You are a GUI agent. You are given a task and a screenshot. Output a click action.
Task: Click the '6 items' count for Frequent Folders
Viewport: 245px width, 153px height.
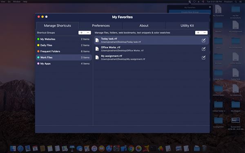coord(85,51)
